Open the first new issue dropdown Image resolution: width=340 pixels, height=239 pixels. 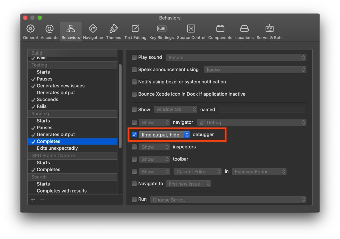(188, 184)
